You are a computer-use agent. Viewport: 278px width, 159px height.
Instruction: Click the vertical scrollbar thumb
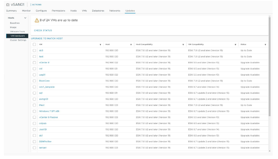[270, 67]
